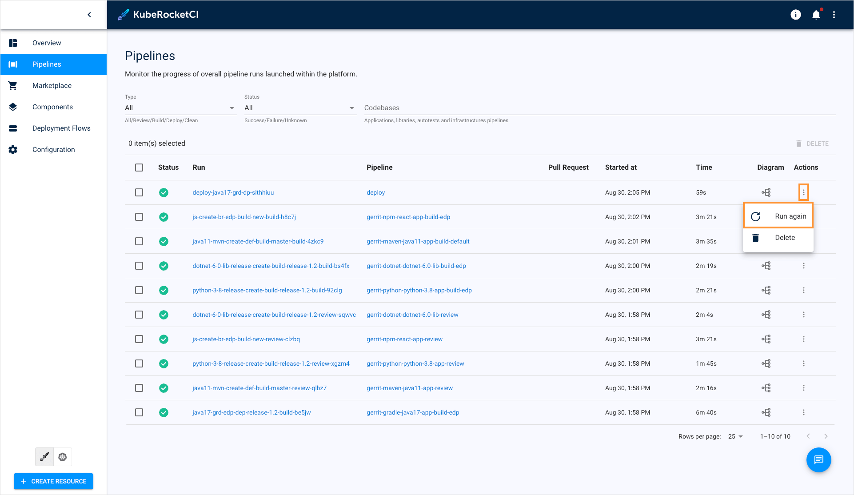This screenshot has height=495, width=854.
Task: Open the KubeRocketCI info panel
Action: coord(795,15)
